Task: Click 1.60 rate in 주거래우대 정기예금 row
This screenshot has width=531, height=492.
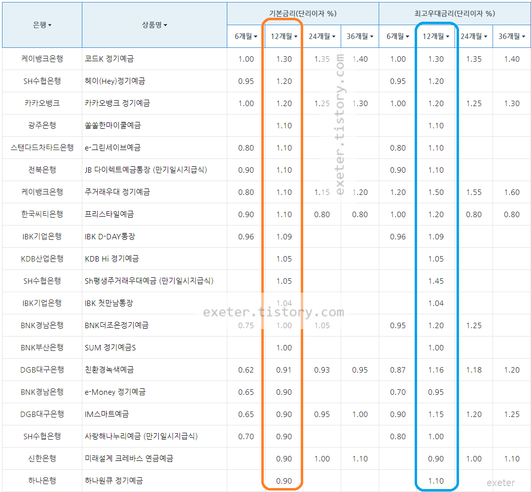Action: (512, 192)
